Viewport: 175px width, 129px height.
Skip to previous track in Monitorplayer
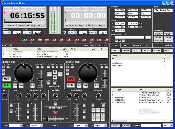click(x=116, y=41)
